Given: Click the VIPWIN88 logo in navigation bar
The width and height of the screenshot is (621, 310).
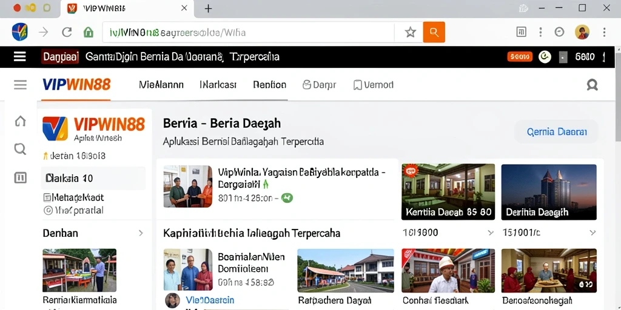Looking at the screenshot, I should pyautogui.click(x=76, y=85).
